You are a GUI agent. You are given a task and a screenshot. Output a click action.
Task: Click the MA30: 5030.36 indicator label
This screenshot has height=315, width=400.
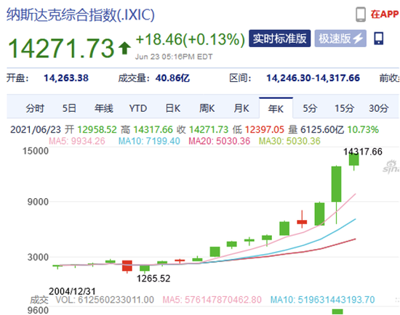click(289, 141)
